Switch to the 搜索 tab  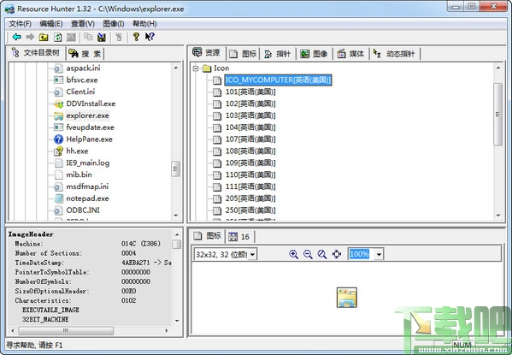pos(85,54)
